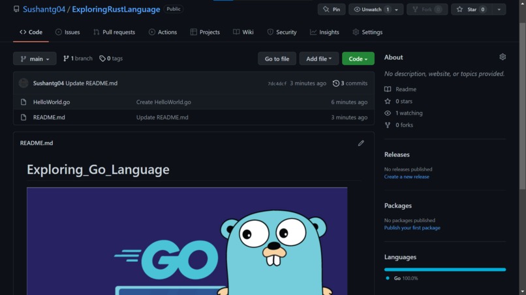Image resolution: width=526 pixels, height=295 pixels.
Task: Click the scrollbar down arrow
Action: pyautogui.click(x=522, y=292)
